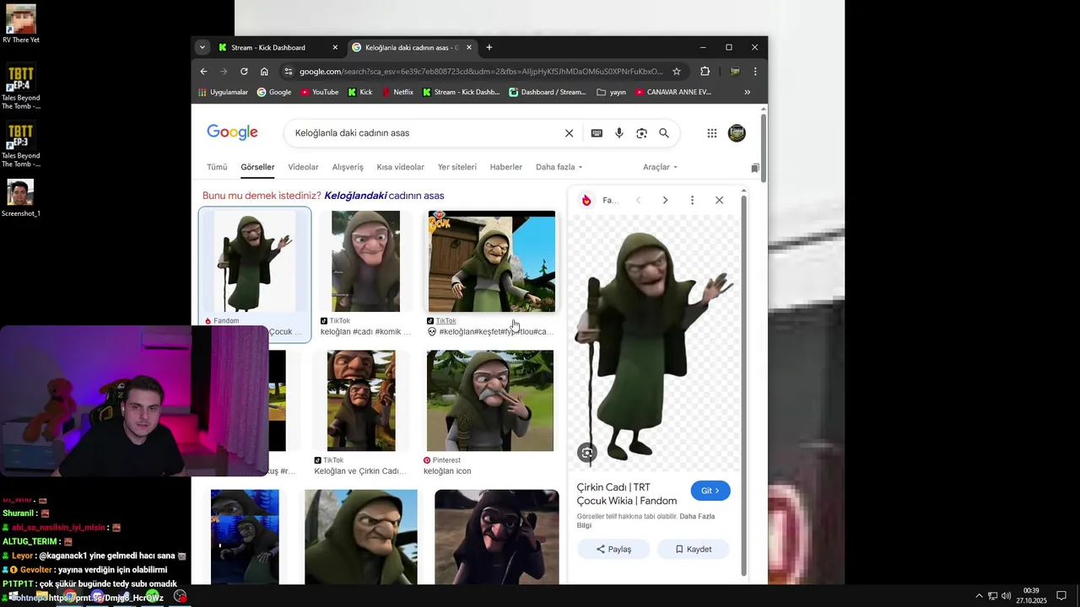Click the Git visit button
Image resolution: width=1080 pixels, height=607 pixels.
coord(710,491)
